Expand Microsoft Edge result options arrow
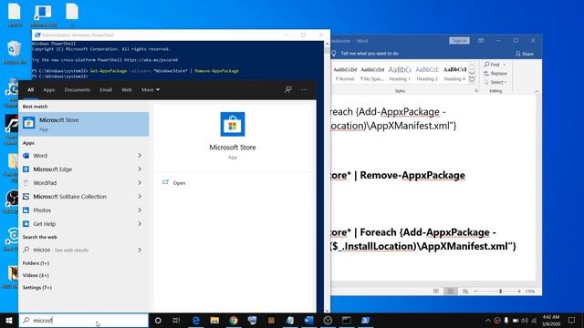584x328 pixels. coord(140,169)
